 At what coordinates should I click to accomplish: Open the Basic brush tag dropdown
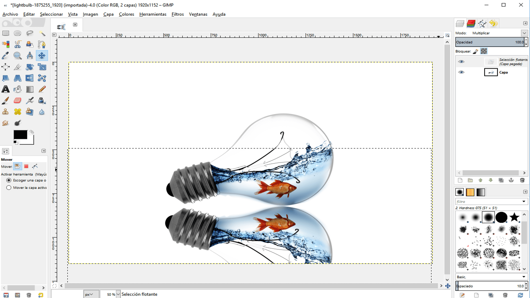[524, 277]
